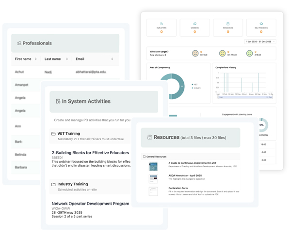The image size is (291, 234).
Task: Click the On Track smiley icon
Action: click(222, 53)
